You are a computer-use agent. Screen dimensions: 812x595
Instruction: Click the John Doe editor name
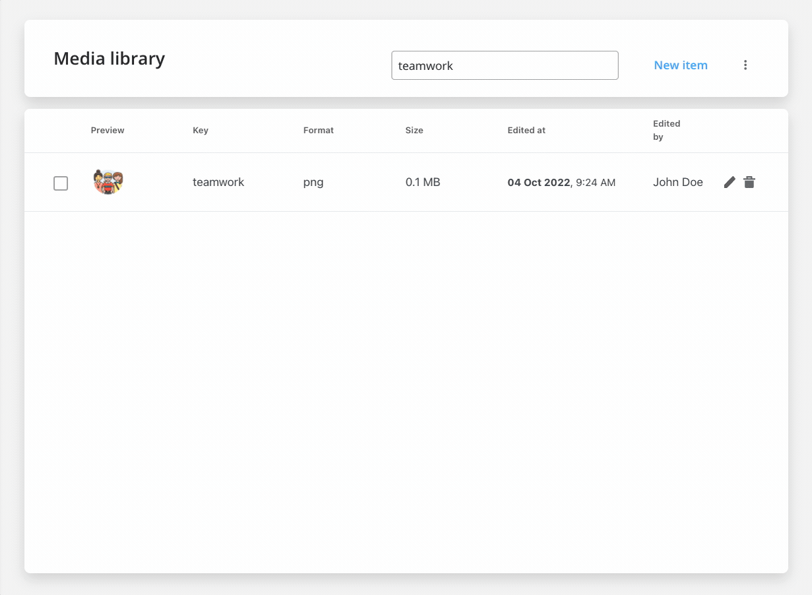[677, 183]
